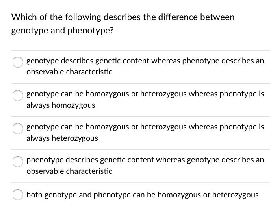
Task: Click the second answer's line ending 'whereas phenotype is'
Action: [145, 94]
